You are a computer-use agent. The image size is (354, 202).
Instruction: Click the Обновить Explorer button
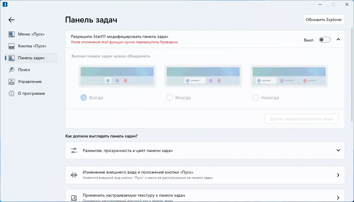pos(324,19)
